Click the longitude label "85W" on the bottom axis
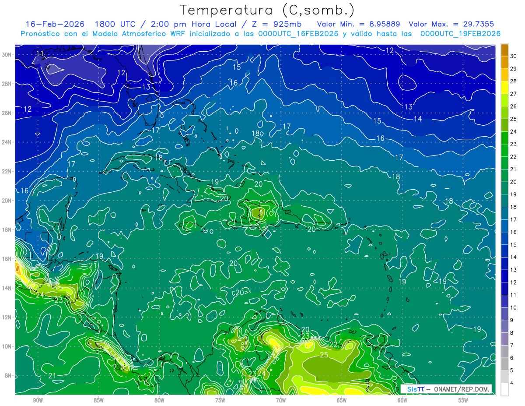Image resolution: width=525 pixels, height=406 pixels. coord(98,400)
